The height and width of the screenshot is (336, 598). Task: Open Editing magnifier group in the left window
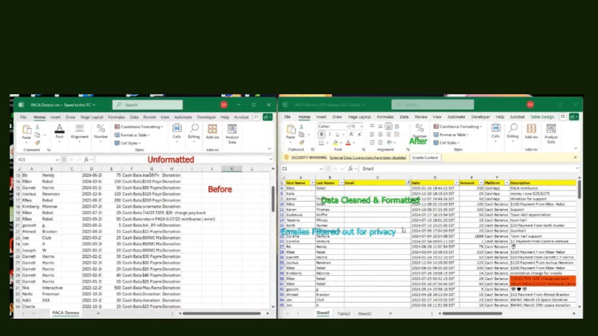coord(194,132)
